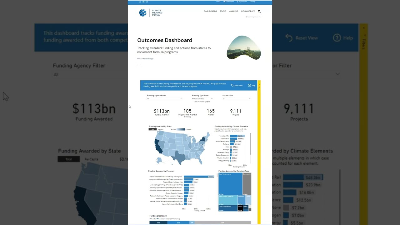Click About in the top utility bar
Viewport: 400px width, 225px height.
[218, 2]
